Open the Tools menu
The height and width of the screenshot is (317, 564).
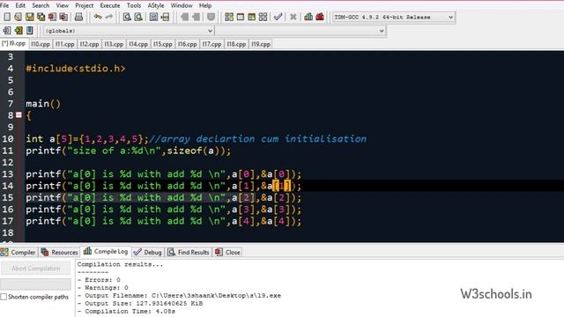coord(134,5)
